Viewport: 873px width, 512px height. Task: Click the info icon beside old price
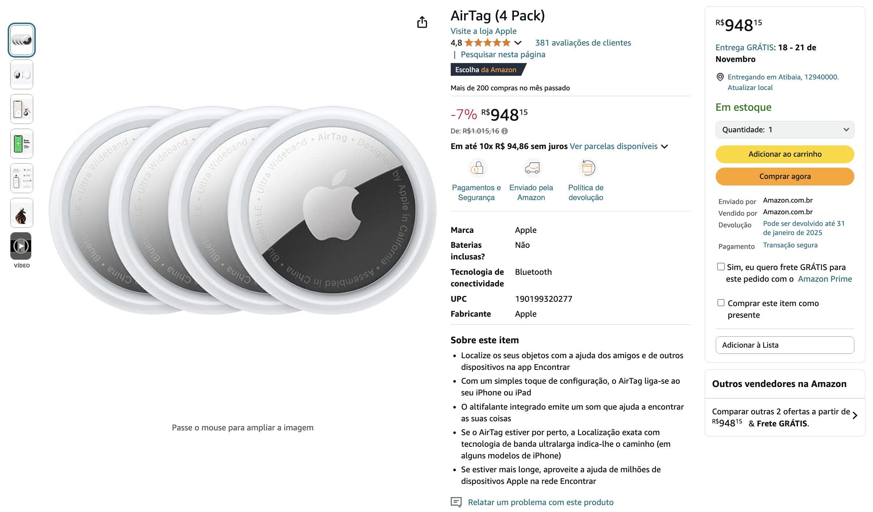click(505, 131)
